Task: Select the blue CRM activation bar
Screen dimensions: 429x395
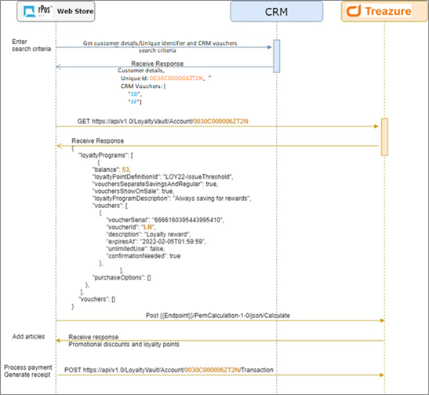Action: click(x=277, y=57)
